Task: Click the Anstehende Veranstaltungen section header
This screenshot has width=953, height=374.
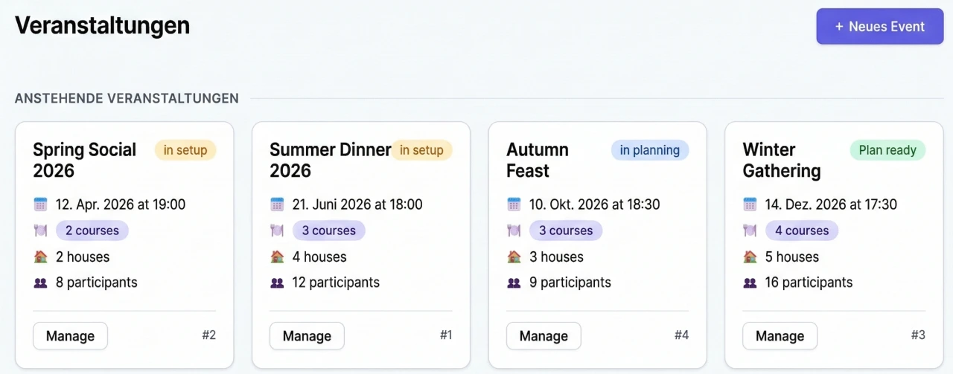Action: (127, 98)
